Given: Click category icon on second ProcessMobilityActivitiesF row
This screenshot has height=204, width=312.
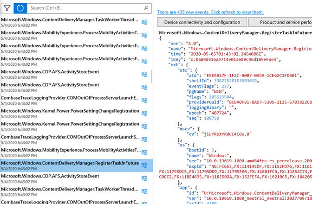Looking at the screenshot, I should [144, 61].
